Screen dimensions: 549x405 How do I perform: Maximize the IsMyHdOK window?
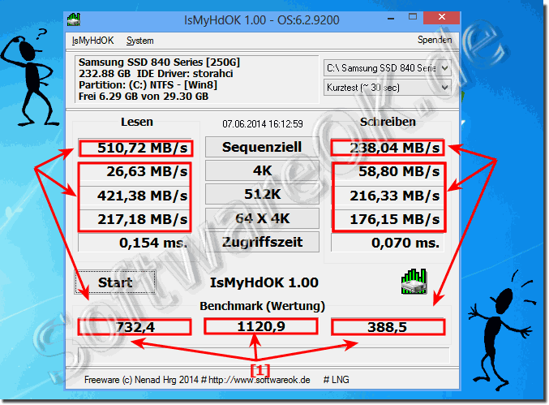click(413, 17)
